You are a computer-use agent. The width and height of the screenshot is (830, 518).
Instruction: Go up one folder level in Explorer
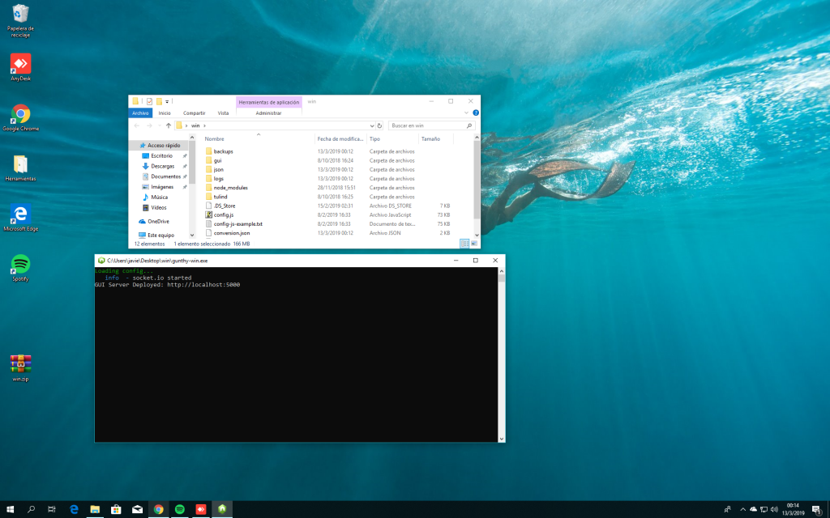169,125
